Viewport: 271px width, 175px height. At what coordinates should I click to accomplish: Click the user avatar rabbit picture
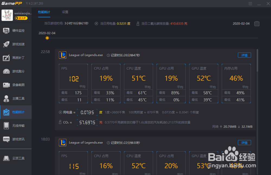(7, 15)
